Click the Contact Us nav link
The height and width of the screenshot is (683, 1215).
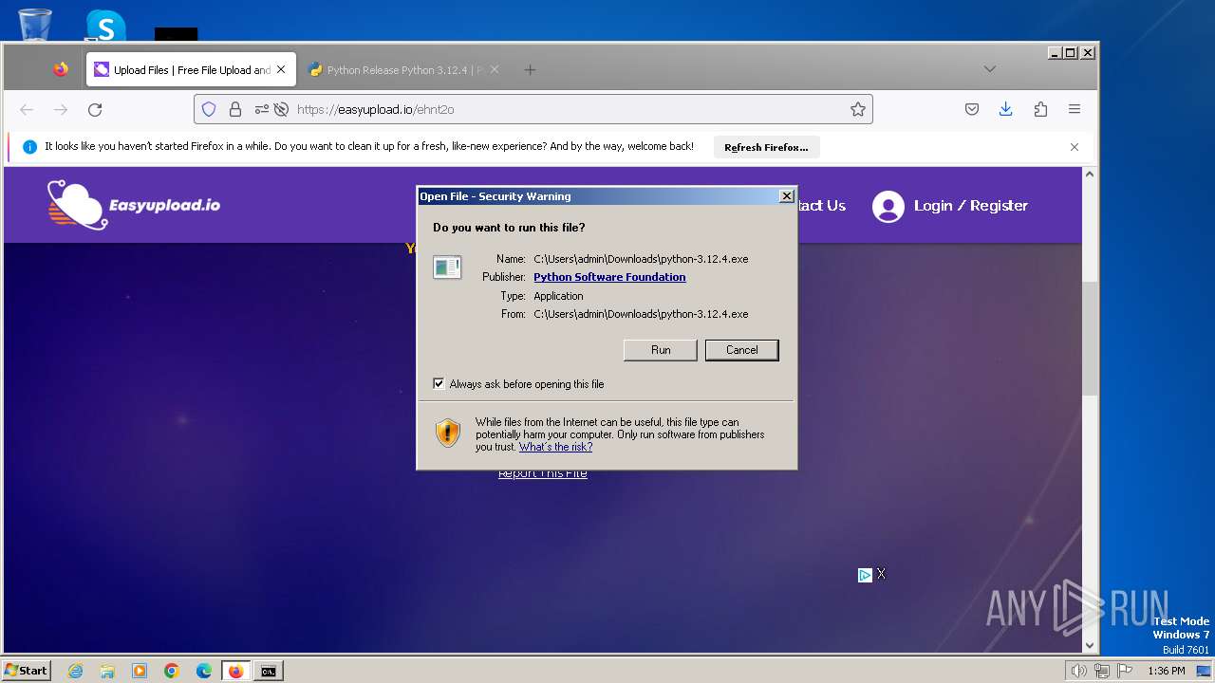click(x=822, y=205)
